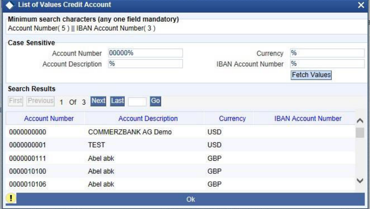Click the Fetch Values button
The width and height of the screenshot is (370, 209).
(x=311, y=75)
